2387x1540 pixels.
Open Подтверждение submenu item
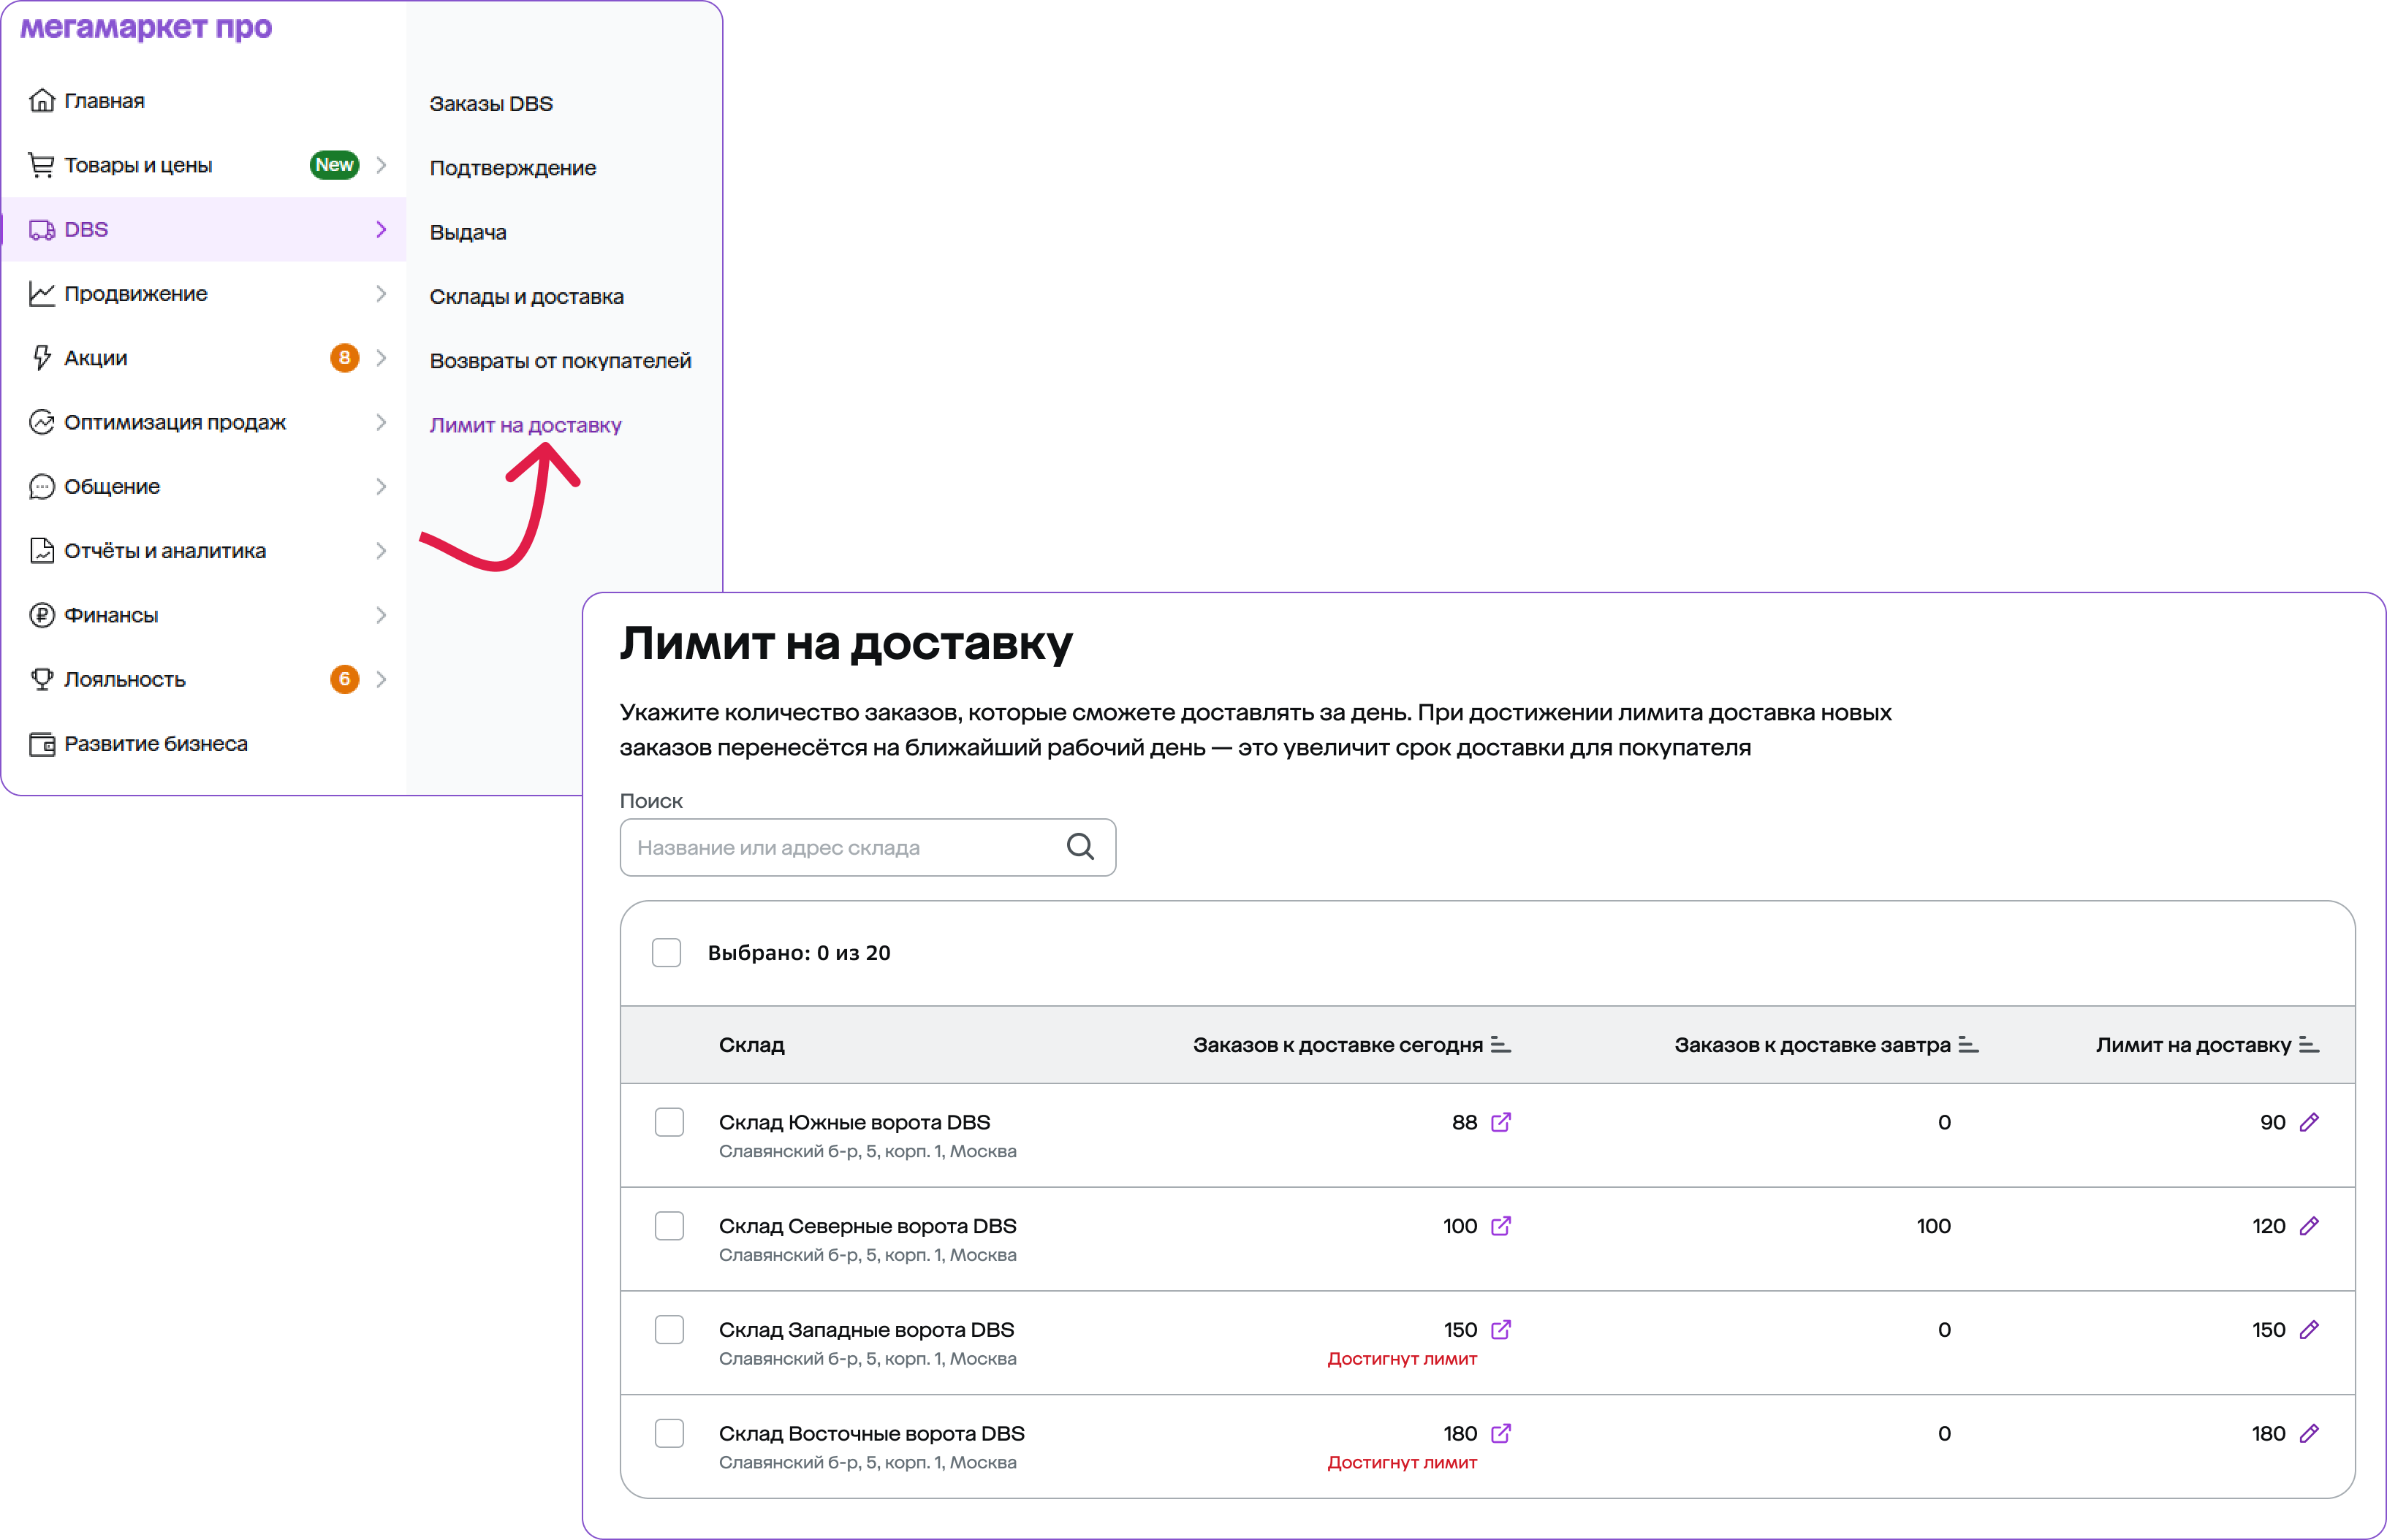(513, 168)
